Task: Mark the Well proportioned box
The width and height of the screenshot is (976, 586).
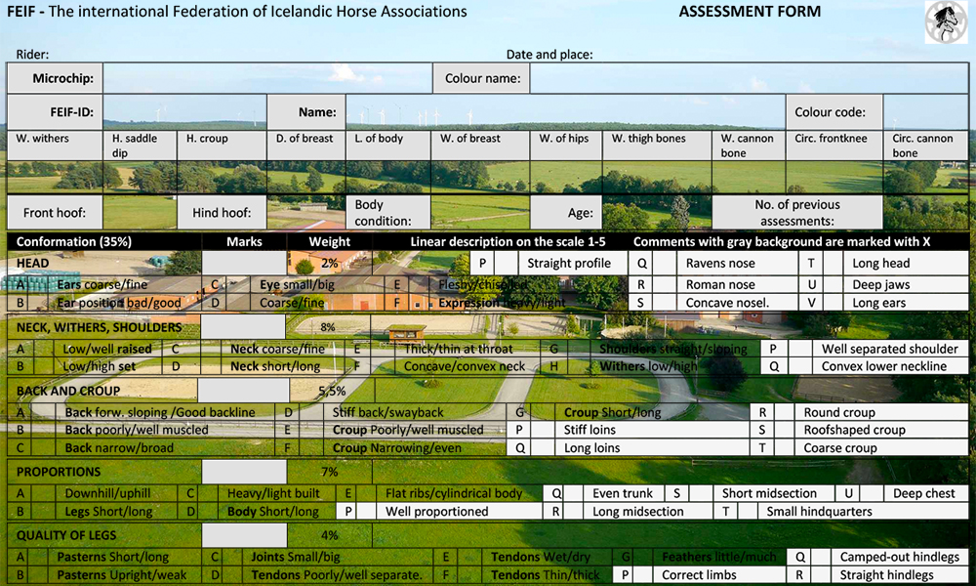Action: [367, 511]
